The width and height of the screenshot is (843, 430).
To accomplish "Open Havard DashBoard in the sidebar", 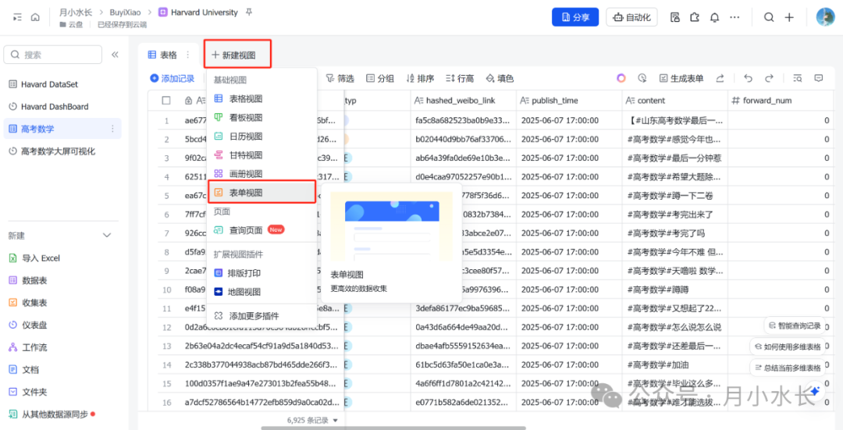I will 62,106.
